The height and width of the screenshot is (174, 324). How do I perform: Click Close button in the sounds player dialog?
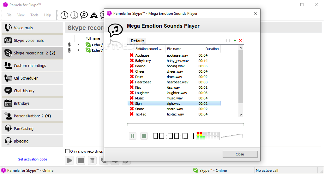click(240, 154)
